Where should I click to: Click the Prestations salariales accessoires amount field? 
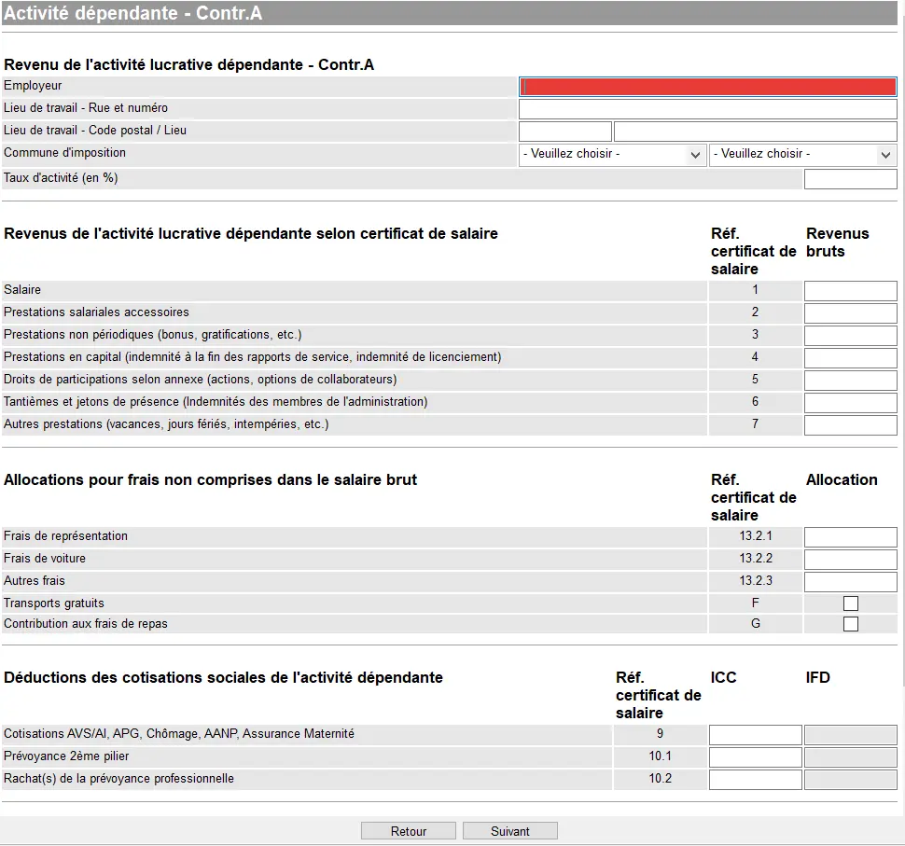pyautogui.click(x=850, y=313)
